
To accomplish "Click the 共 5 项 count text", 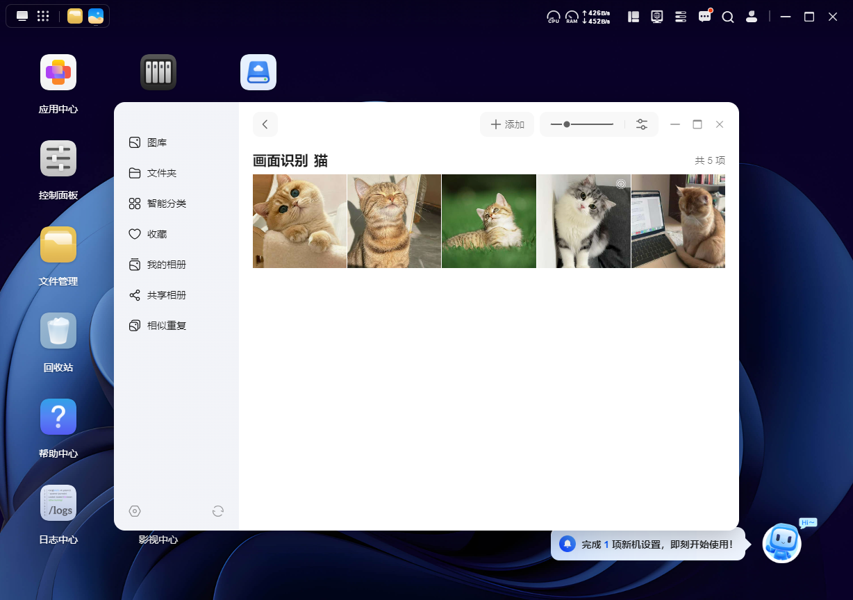I will pos(710,160).
